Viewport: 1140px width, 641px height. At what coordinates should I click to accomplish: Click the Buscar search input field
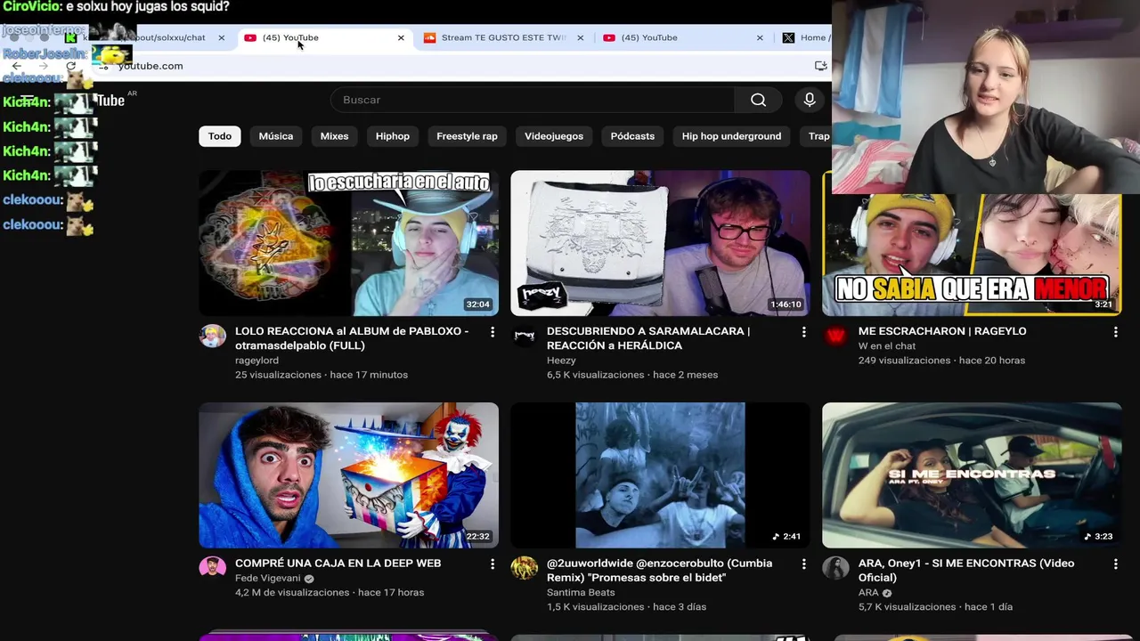532,100
